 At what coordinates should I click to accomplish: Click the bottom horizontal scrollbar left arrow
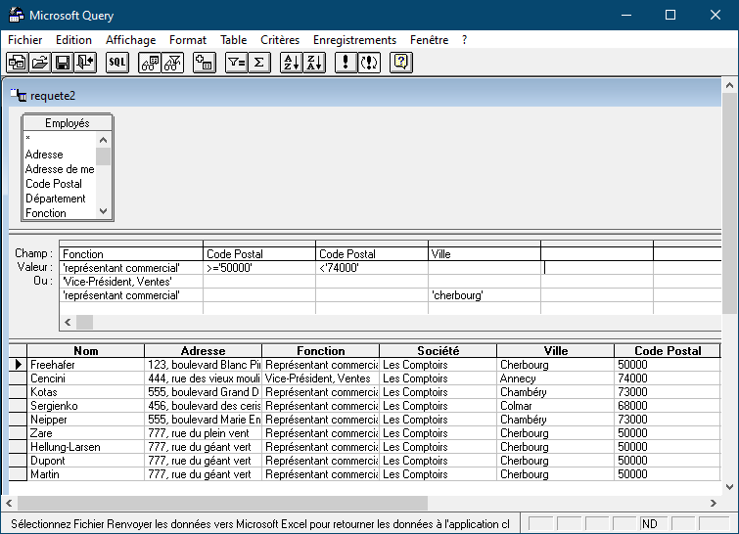tap(9, 503)
